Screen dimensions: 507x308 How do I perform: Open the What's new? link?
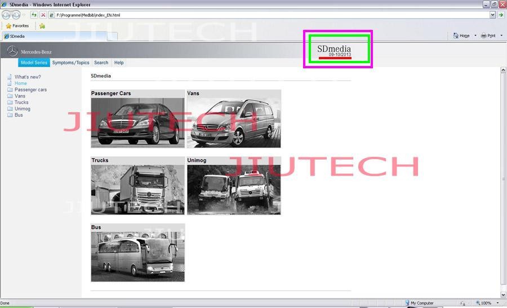click(28, 77)
